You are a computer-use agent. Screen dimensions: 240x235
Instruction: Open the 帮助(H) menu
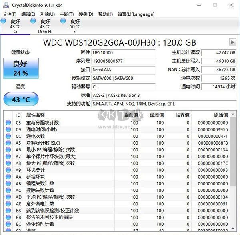[x=106, y=14]
